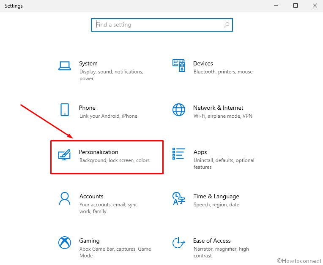Click the Personalization paintbrush icon
The image size is (323, 265).
(64, 155)
